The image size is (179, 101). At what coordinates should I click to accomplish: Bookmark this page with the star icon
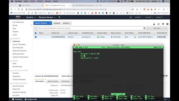tap(133, 9)
